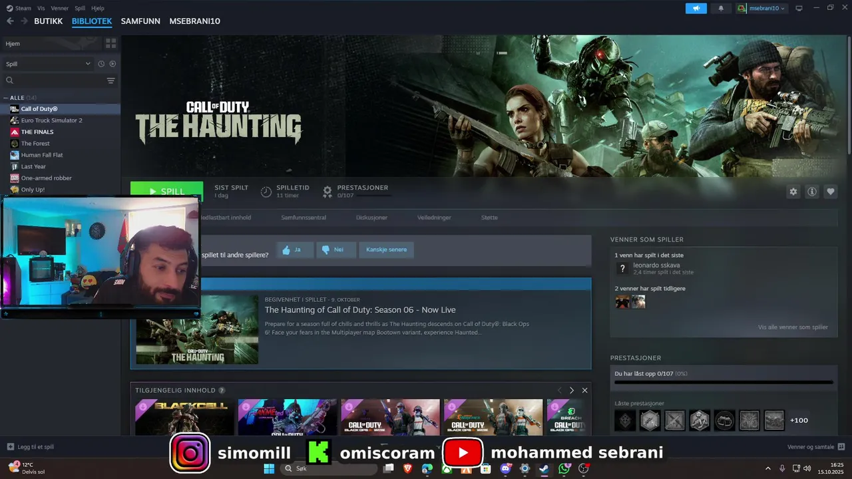Click the ready-to-play filter icon

[112, 64]
